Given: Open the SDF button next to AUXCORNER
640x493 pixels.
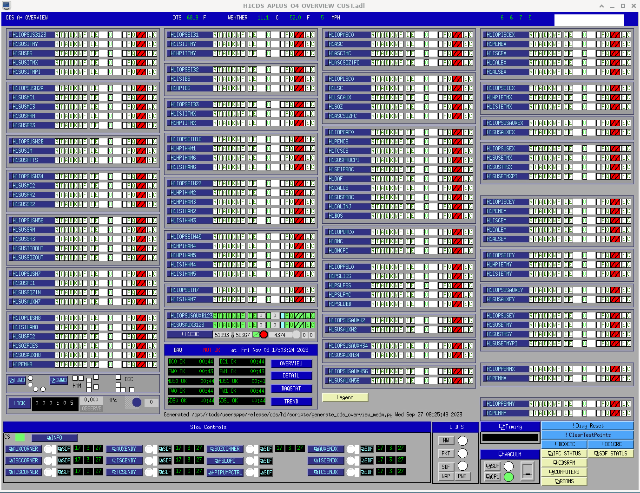Looking at the screenshot, I should (64, 449).
